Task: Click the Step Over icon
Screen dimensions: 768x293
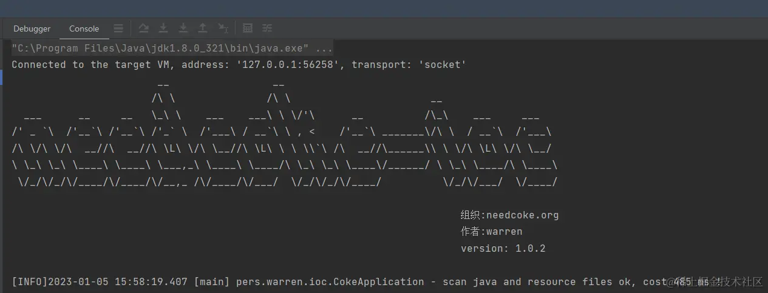Action: pyautogui.click(x=143, y=28)
